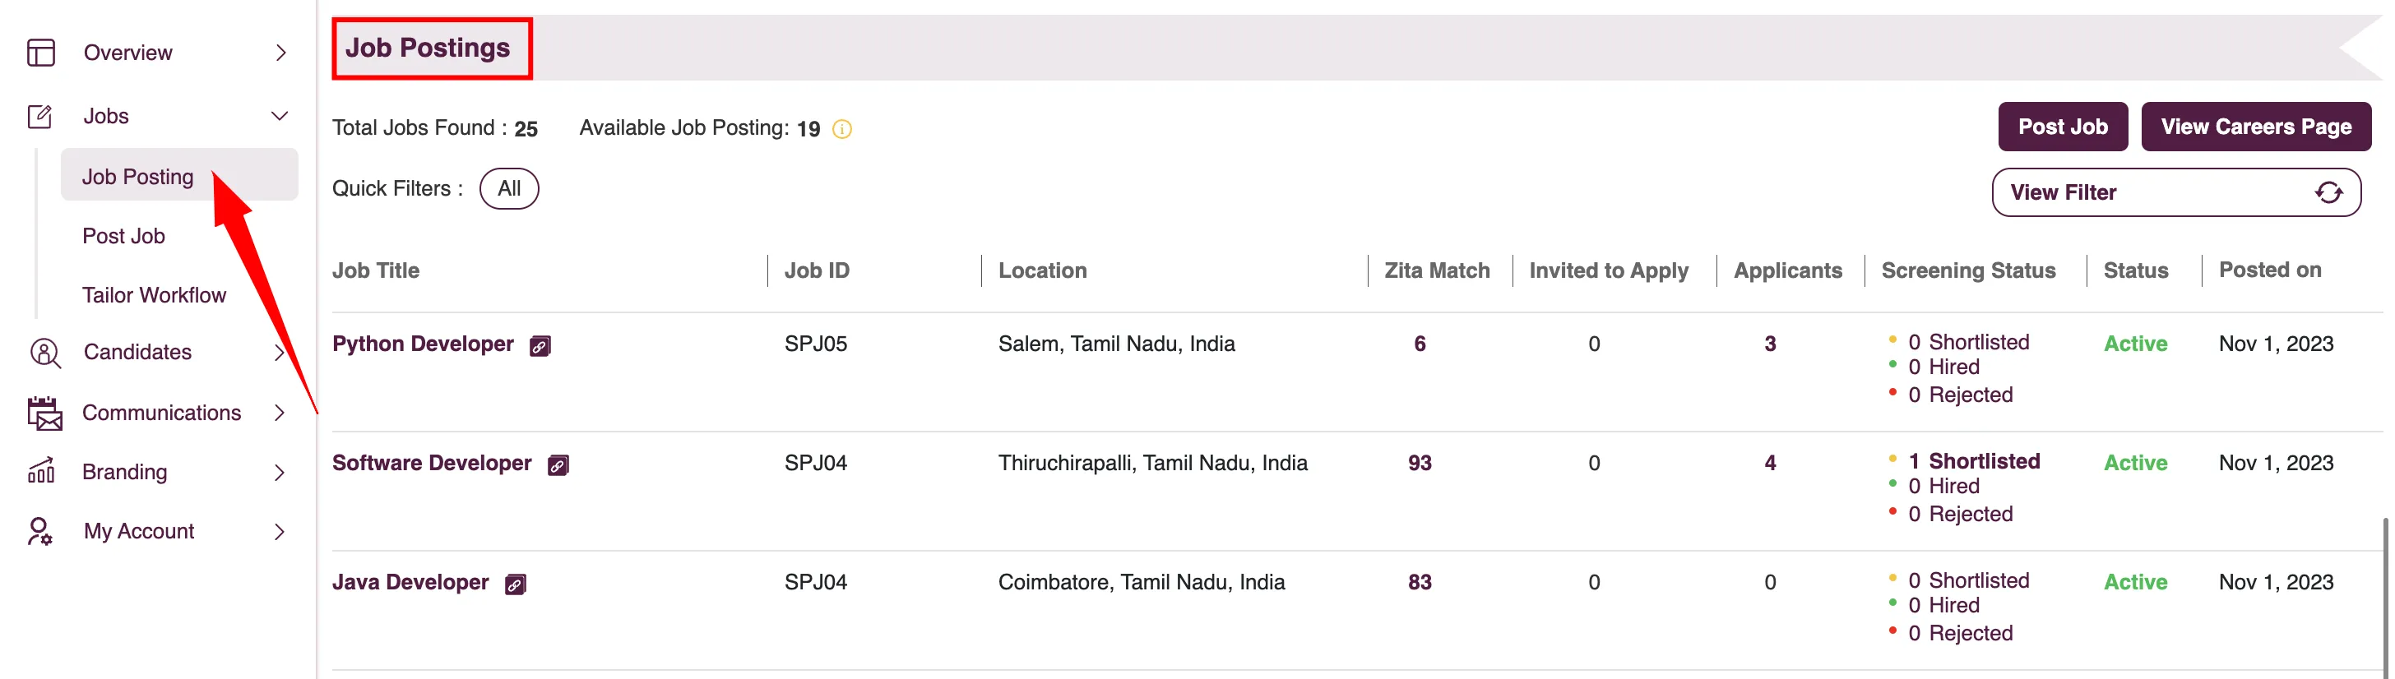
Task: Click the Communications calendar-mail icon
Action: [44, 413]
